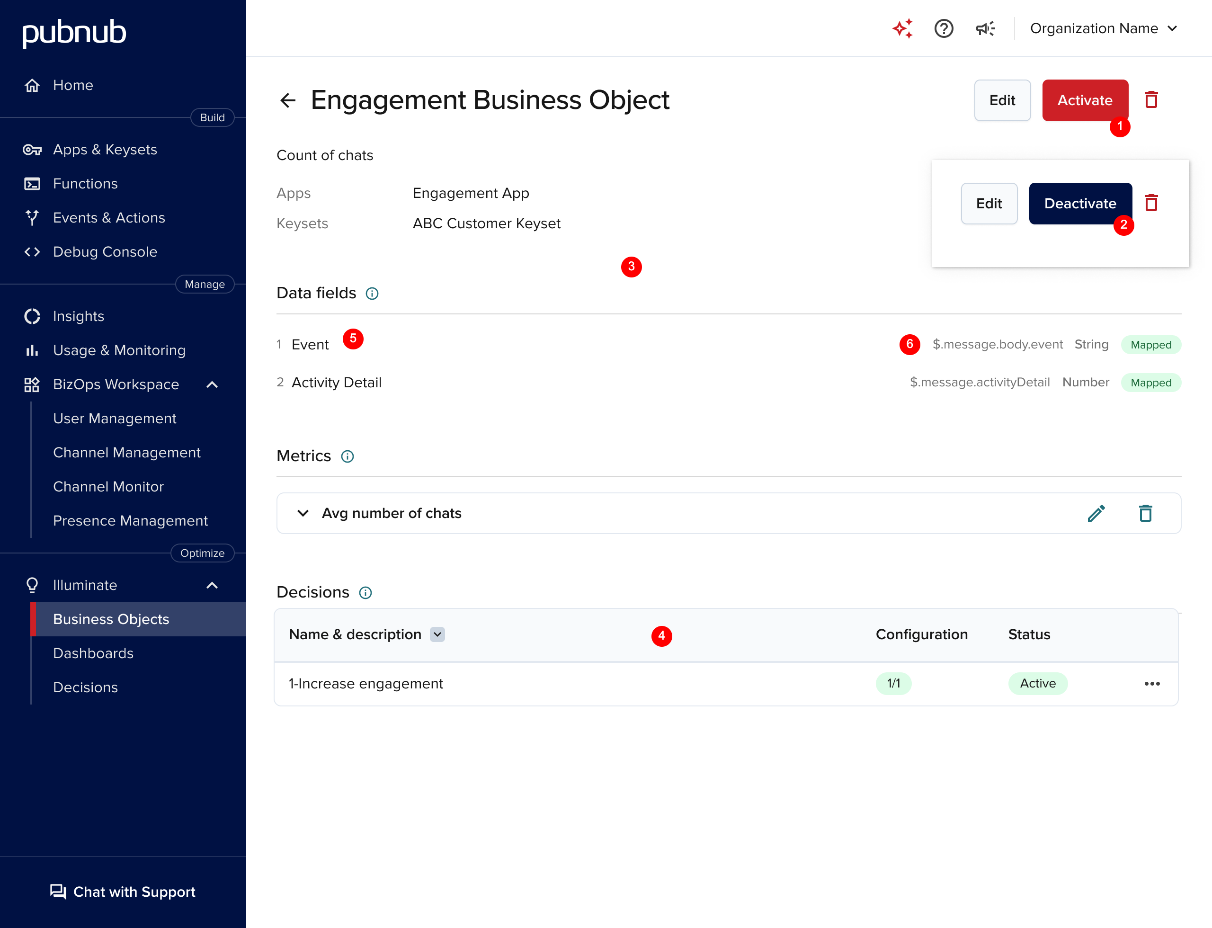Screen dimensions: 1212x928
Task: Click the Engagement App value
Action: [471, 193]
